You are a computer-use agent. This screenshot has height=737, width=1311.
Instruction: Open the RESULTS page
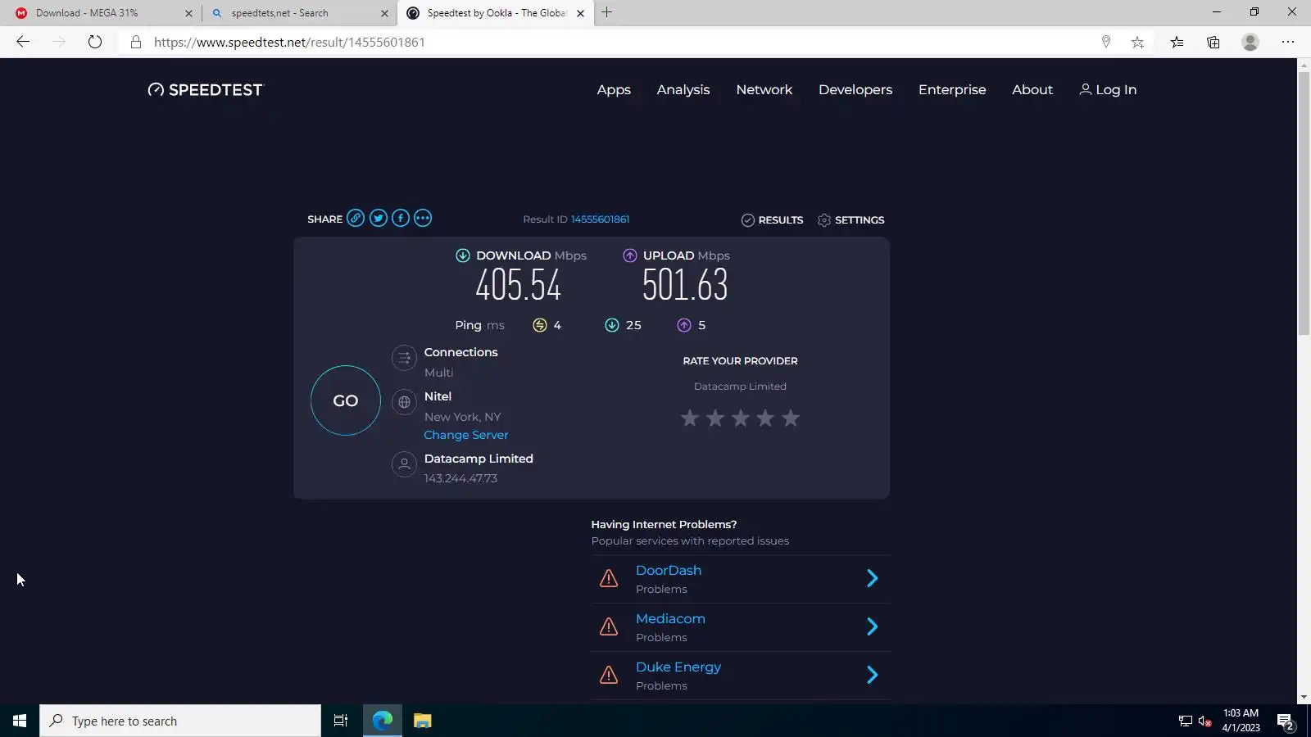[x=772, y=220]
